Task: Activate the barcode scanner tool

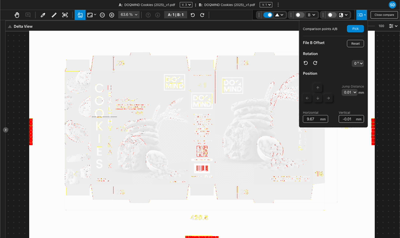Action: pyautogui.click(x=65, y=15)
